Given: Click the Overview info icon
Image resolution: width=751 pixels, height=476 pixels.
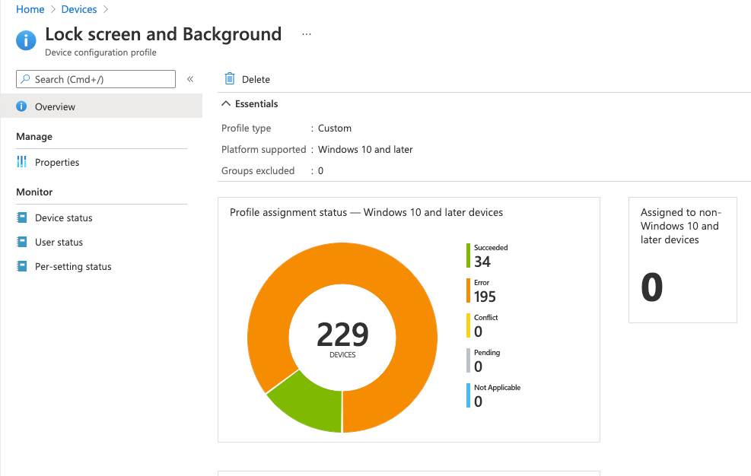Looking at the screenshot, I should [x=21, y=106].
